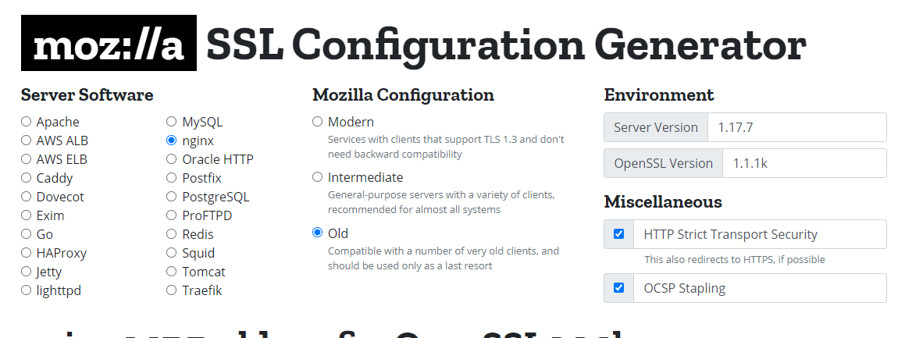905x338 pixels.
Task: Select the Old configuration option
Action: [317, 233]
